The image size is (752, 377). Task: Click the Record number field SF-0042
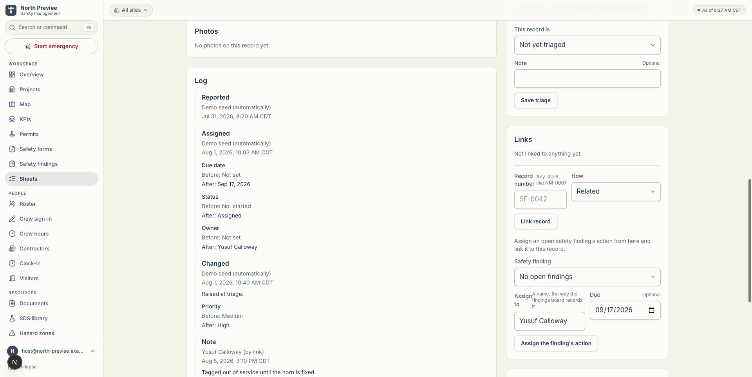click(540, 199)
